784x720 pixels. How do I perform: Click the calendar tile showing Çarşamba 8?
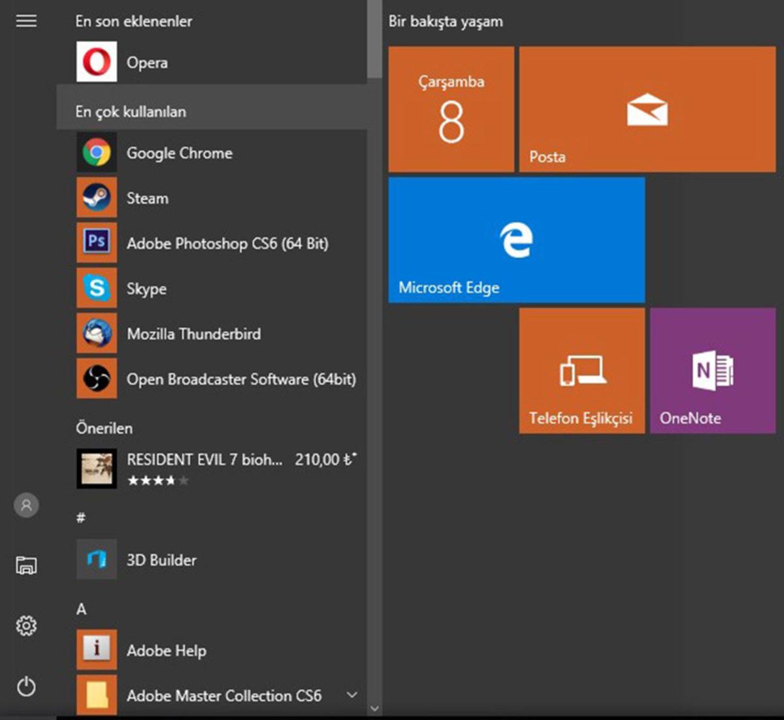pyautogui.click(x=450, y=110)
